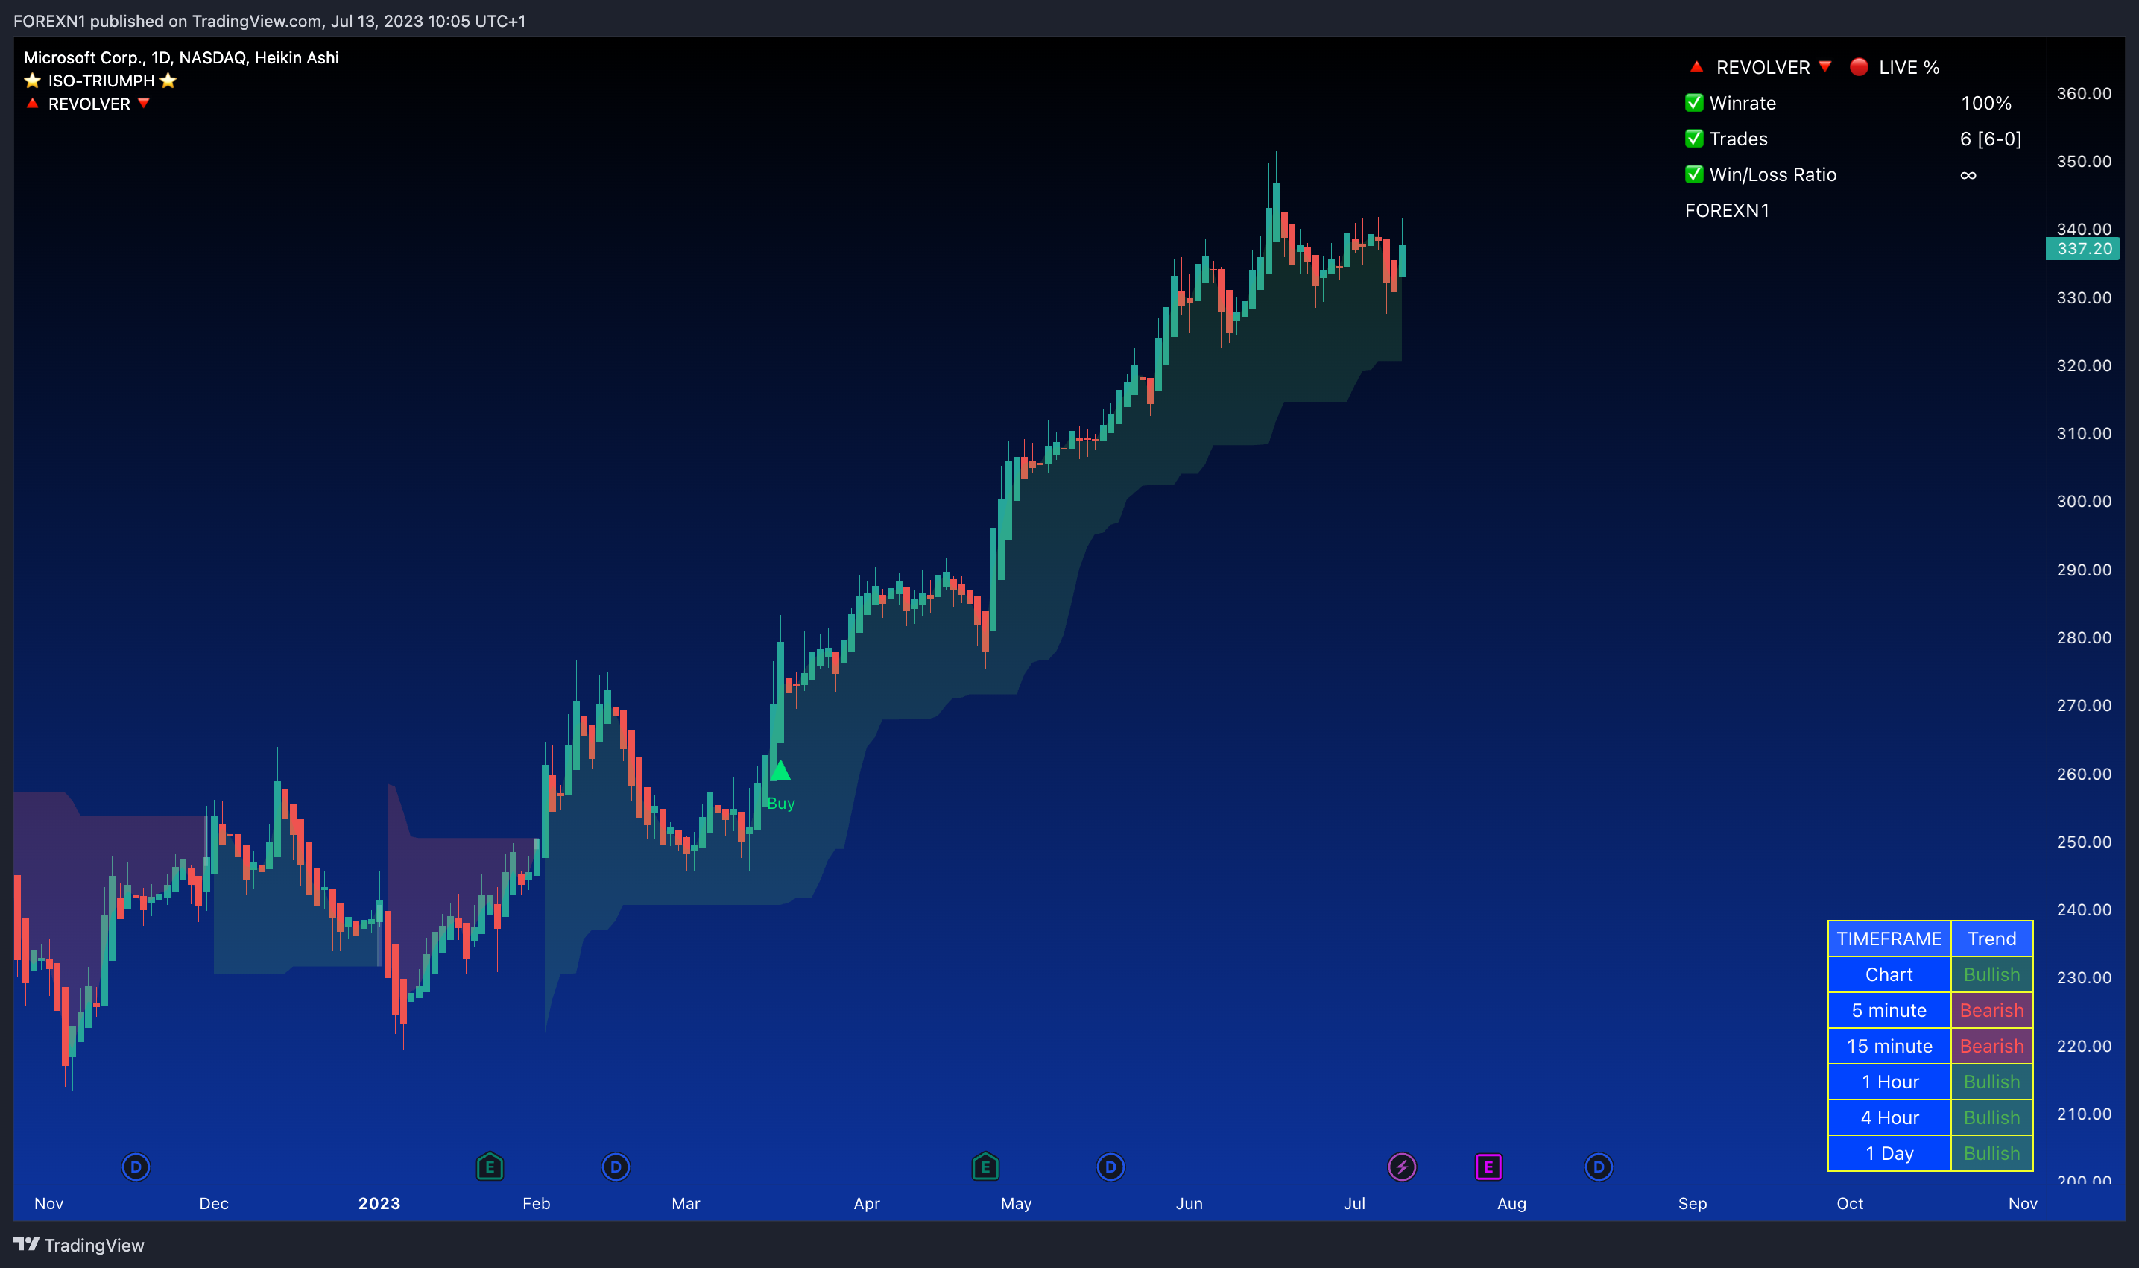Viewport: 2139px width, 1268px height.
Task: Click the Mar label on time axis
Action: 686,1203
